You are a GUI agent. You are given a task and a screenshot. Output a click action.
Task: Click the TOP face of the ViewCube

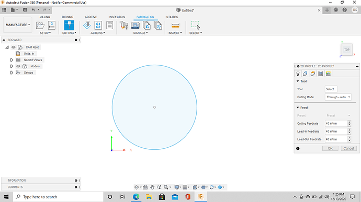click(x=347, y=50)
